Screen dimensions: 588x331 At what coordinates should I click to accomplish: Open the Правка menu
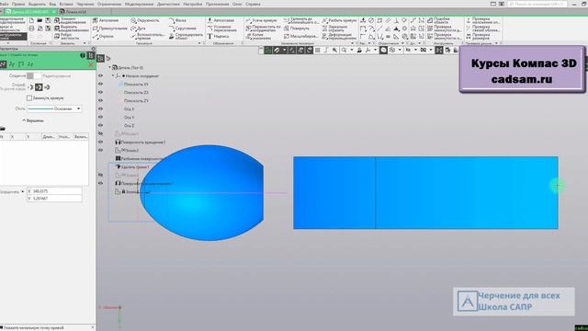click(18, 4)
